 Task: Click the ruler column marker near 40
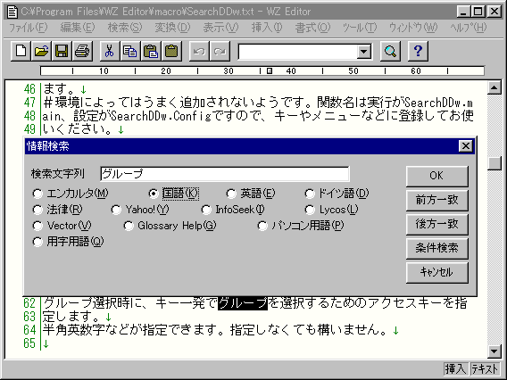coord(270,70)
